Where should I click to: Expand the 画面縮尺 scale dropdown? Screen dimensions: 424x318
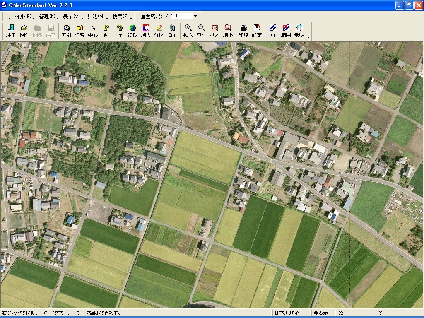click(195, 16)
